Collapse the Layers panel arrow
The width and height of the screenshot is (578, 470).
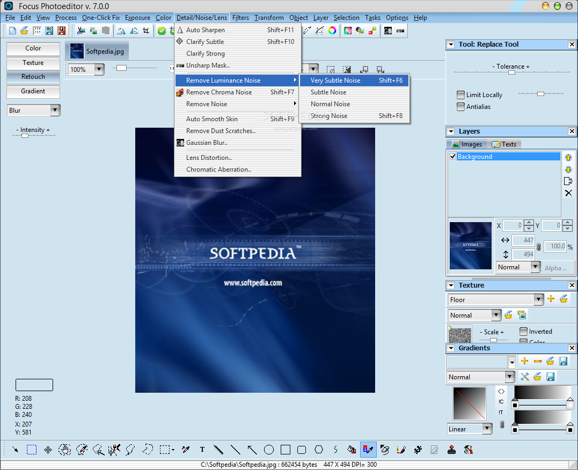click(x=450, y=131)
